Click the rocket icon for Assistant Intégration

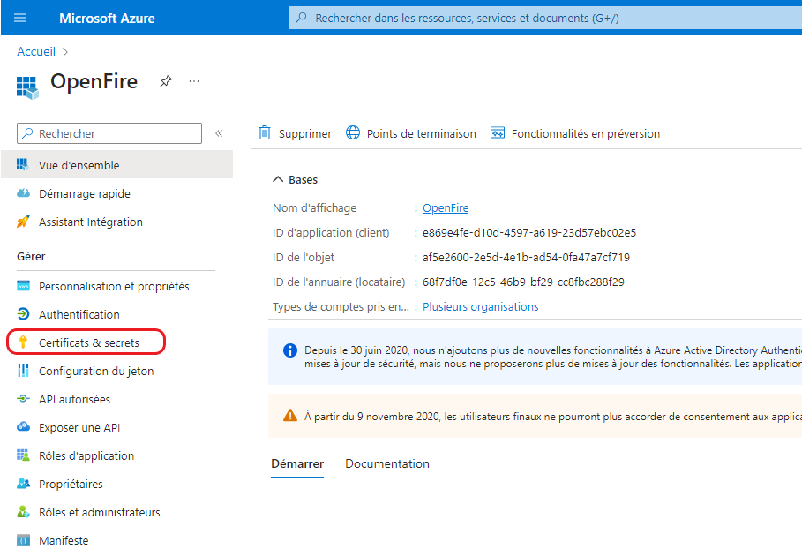(23, 222)
